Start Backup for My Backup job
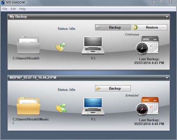The height and width of the screenshot is (140, 177). pyautogui.click(x=113, y=27)
